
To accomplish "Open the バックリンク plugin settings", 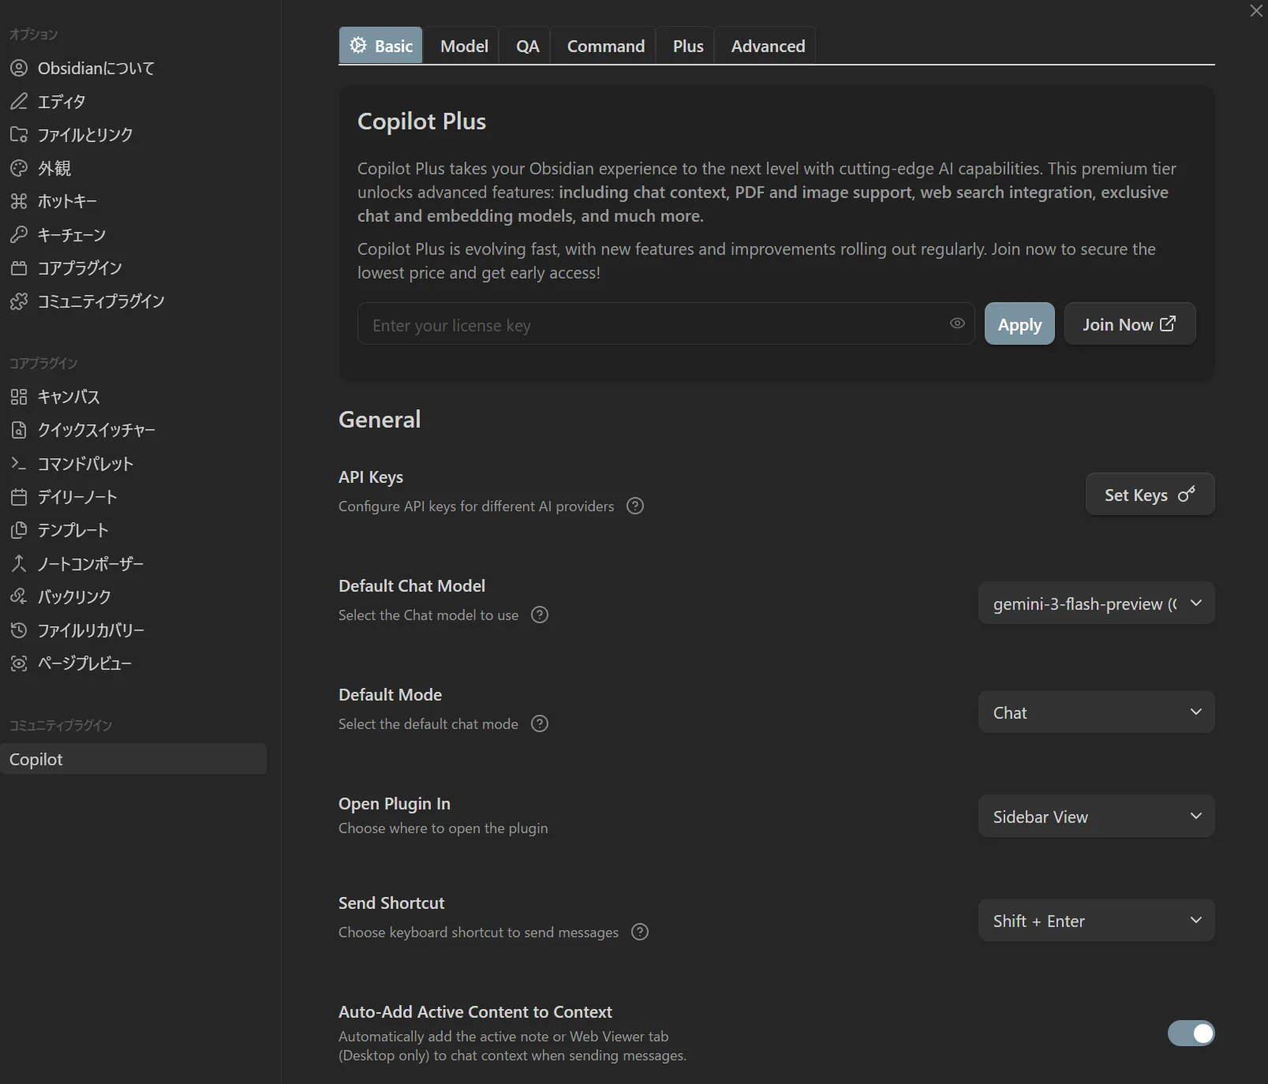I will click(x=73, y=596).
